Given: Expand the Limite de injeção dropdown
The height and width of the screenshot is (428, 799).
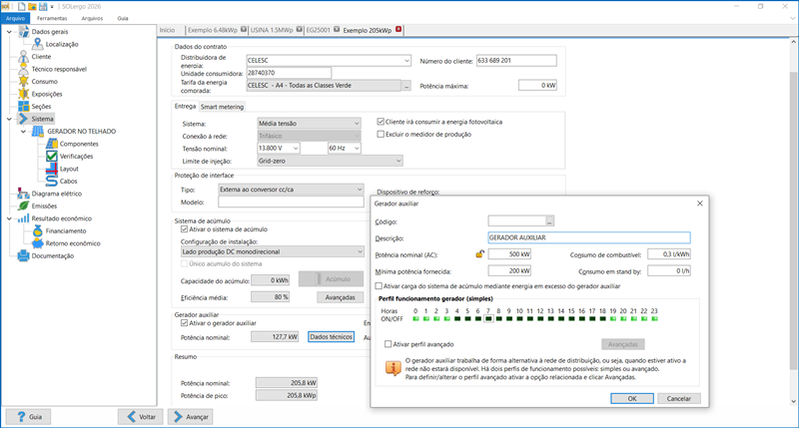Looking at the screenshot, I should tap(398, 160).
